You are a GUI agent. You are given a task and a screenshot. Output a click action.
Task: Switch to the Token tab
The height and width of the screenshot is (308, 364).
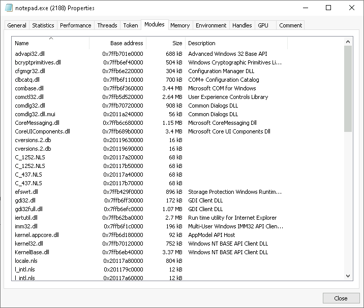(131, 25)
